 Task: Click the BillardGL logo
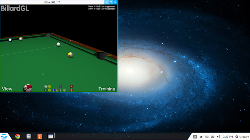[15, 8]
